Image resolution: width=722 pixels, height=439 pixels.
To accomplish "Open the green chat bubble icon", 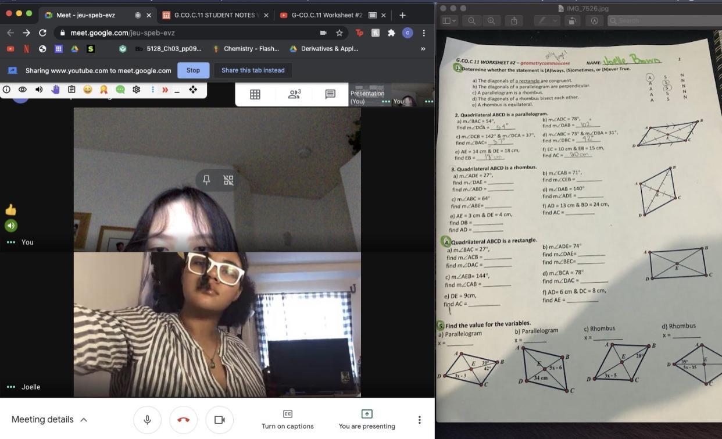I will coord(120,90).
